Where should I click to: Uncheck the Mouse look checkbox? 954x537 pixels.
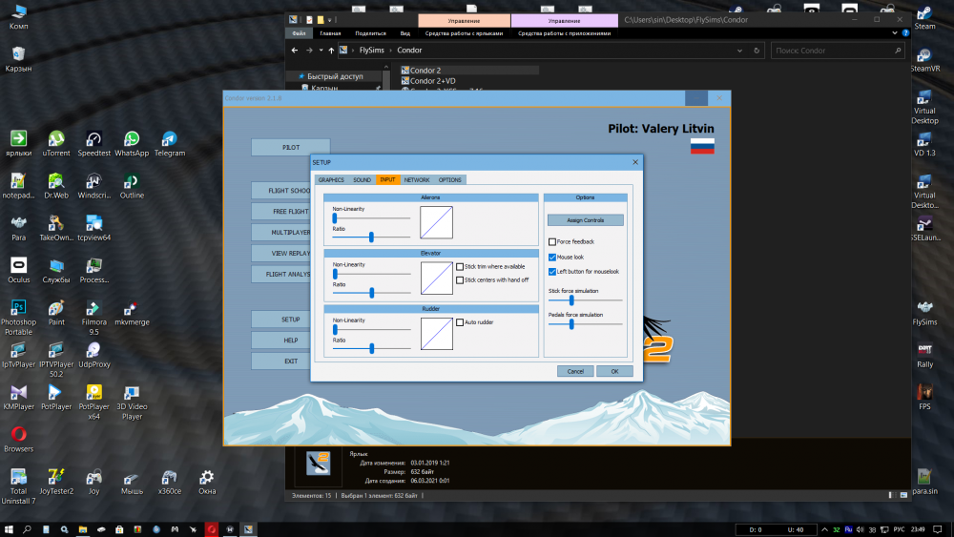pos(551,257)
